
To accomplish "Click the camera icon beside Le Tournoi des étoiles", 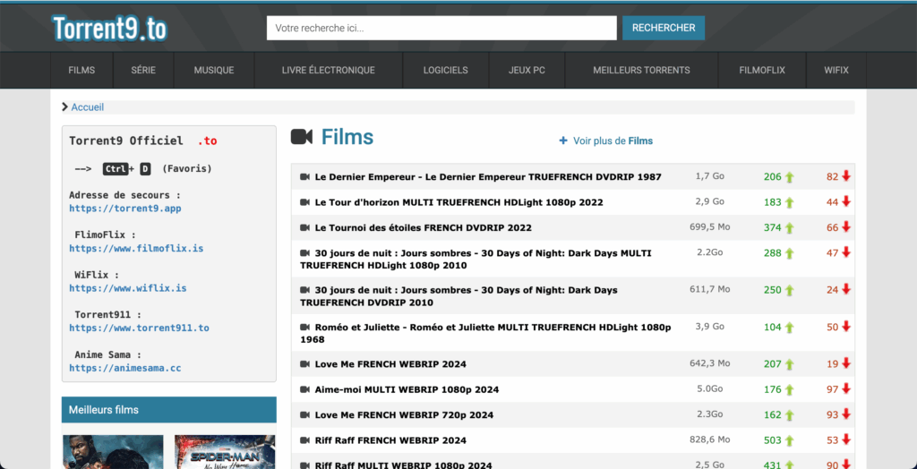I will tap(304, 227).
